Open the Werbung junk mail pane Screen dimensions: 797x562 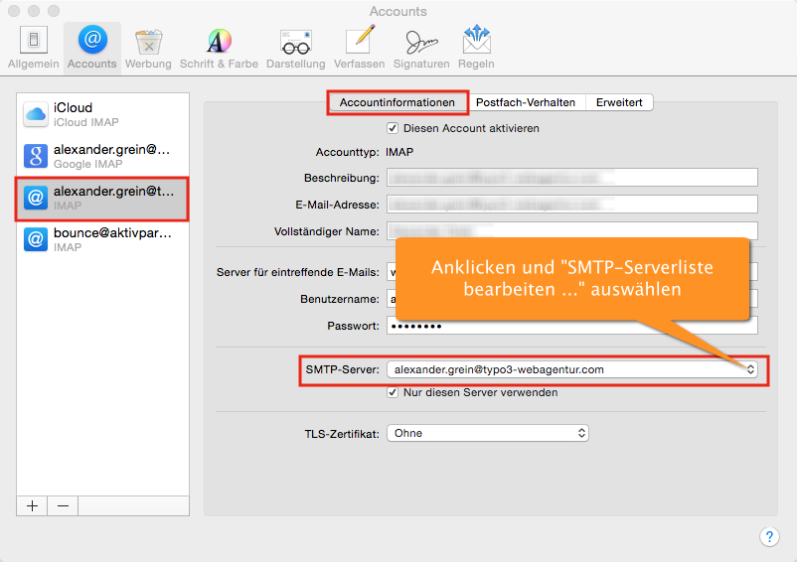click(148, 48)
